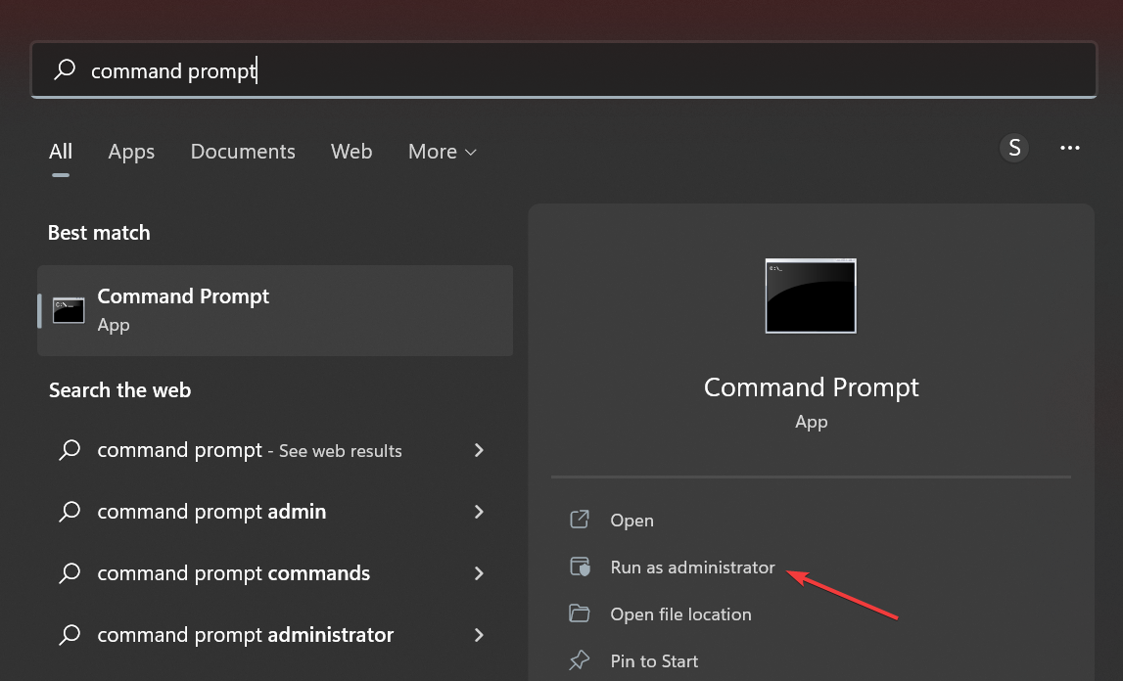Expand the arrow for 'command prompt commands'

[479, 572]
